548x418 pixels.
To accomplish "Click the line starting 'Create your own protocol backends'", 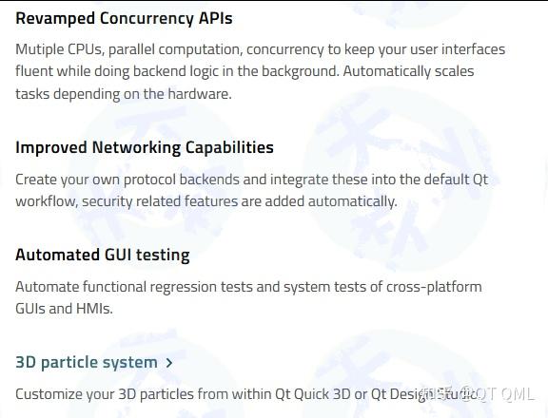I will [x=251, y=180].
